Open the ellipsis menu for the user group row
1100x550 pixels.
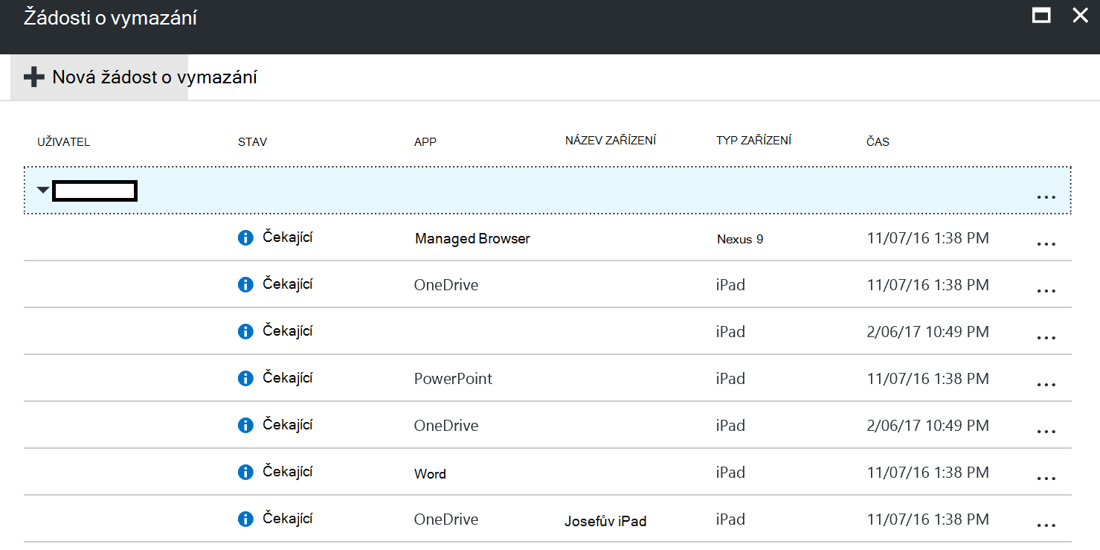tap(1046, 196)
